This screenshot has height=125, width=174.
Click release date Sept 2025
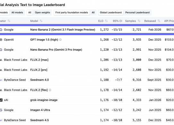click(x=154, y=80)
